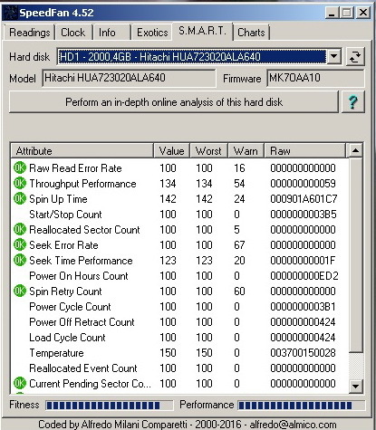
Task: Perform an in-depth online analysis of this disk
Action: [x=174, y=102]
